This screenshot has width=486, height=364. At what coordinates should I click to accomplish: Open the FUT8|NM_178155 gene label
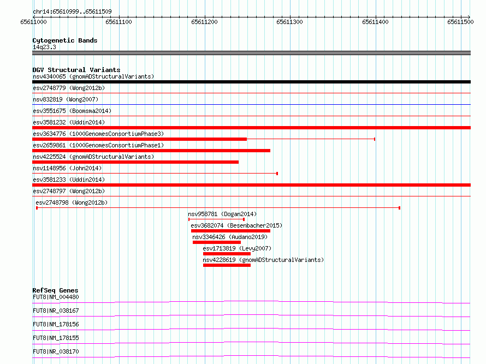56,338
